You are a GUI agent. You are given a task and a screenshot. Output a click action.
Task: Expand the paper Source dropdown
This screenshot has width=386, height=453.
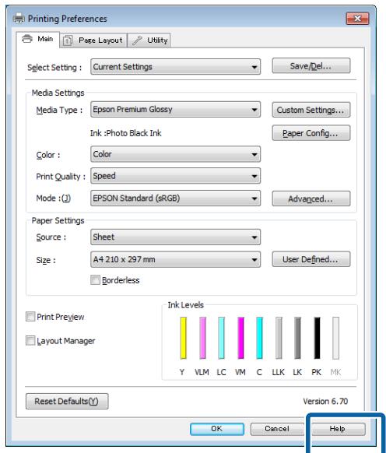(x=175, y=237)
